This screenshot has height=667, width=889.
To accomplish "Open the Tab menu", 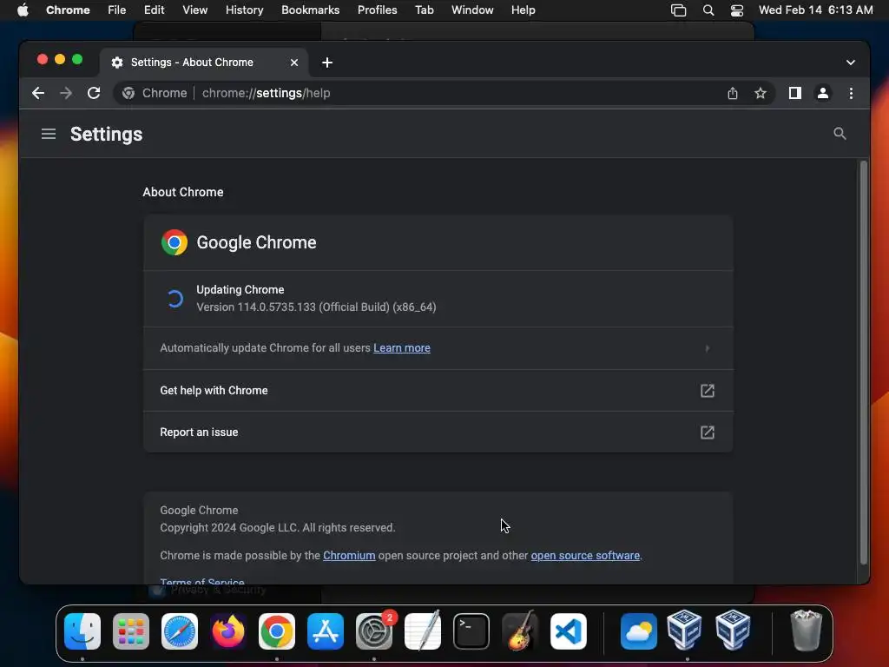I will pyautogui.click(x=424, y=10).
